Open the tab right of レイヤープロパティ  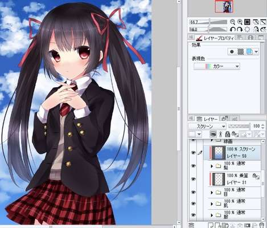tap(240, 38)
